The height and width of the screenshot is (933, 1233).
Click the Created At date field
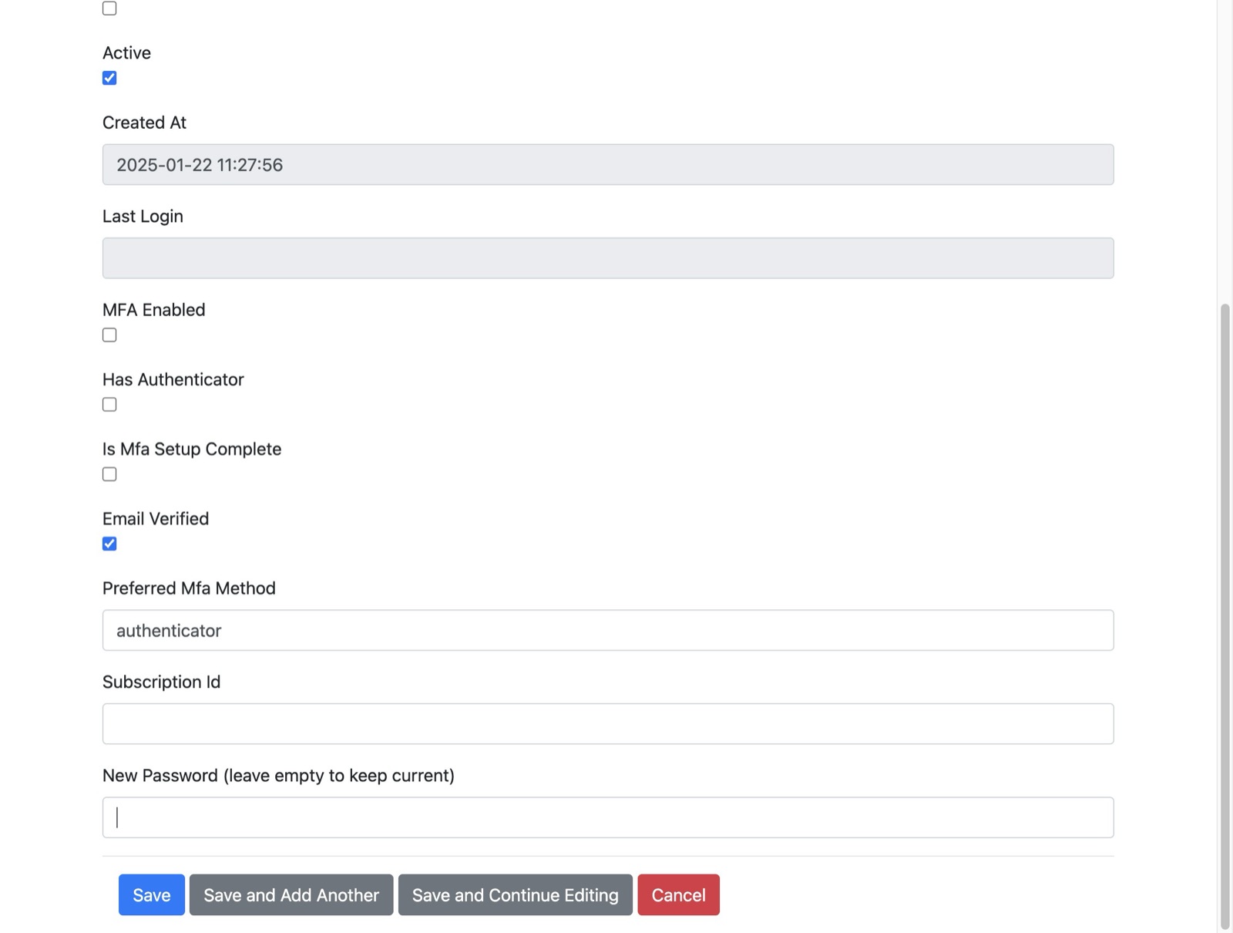coord(608,164)
